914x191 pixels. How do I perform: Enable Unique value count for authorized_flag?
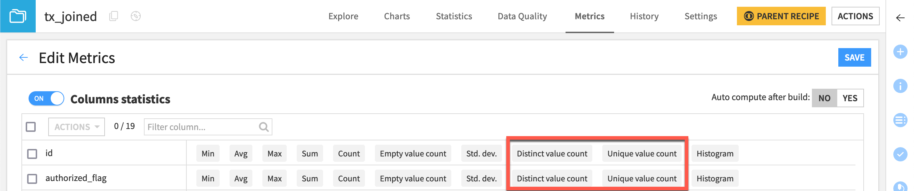point(642,179)
